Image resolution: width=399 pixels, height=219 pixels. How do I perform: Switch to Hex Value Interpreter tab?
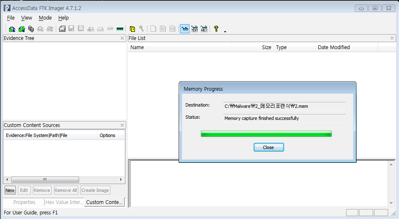(65, 202)
